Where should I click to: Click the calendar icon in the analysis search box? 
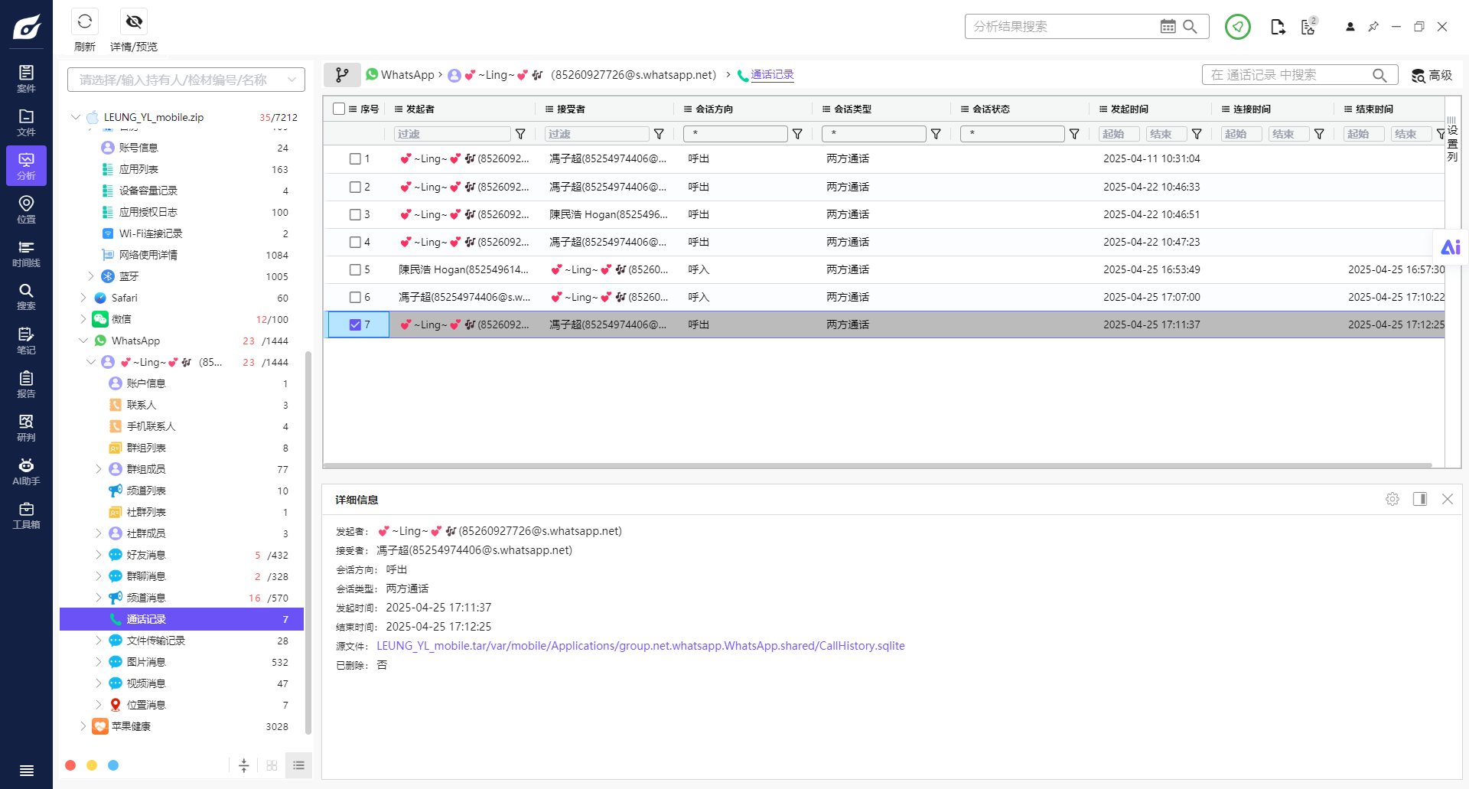[1168, 27]
